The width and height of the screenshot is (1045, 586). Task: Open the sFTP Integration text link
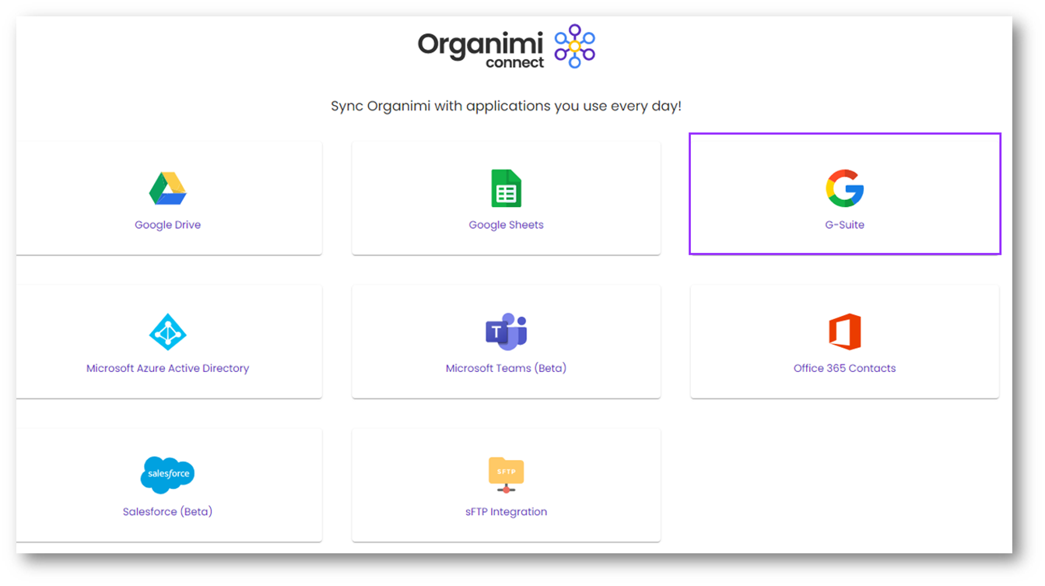506,511
